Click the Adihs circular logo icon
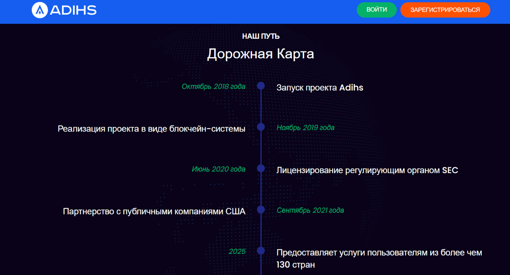 (x=40, y=10)
